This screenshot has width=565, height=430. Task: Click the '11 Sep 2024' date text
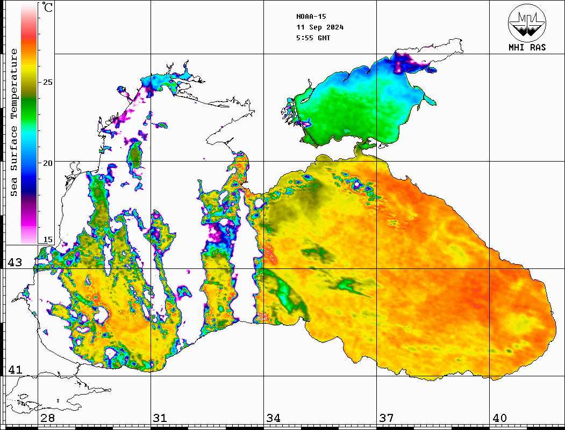tap(320, 27)
